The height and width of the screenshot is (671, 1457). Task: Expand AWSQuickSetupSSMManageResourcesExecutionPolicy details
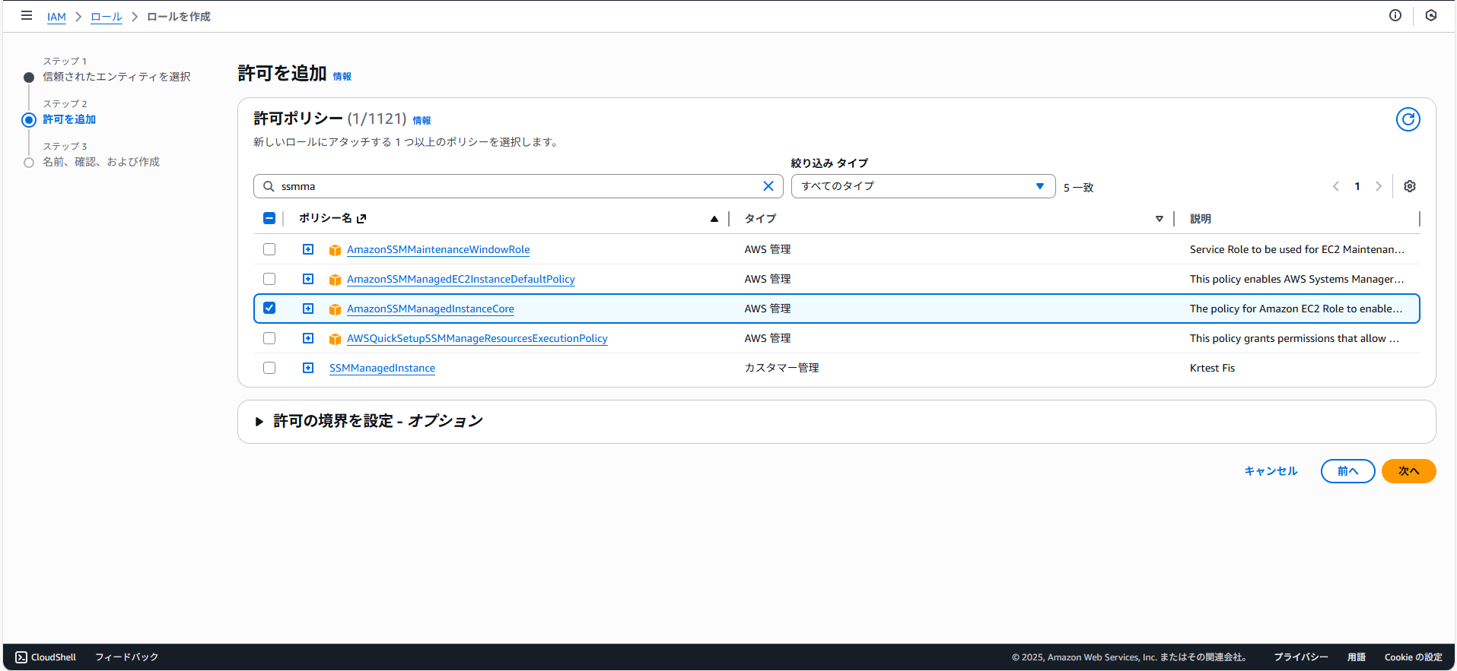tap(308, 338)
